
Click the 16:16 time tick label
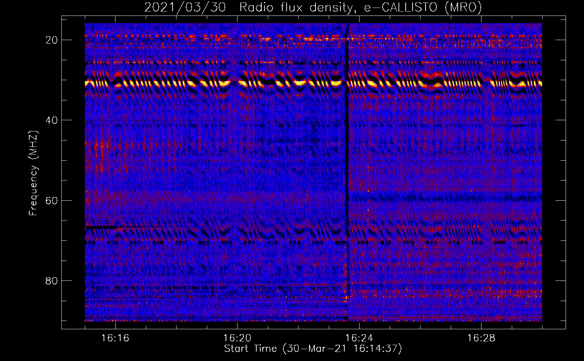pyautogui.click(x=116, y=338)
